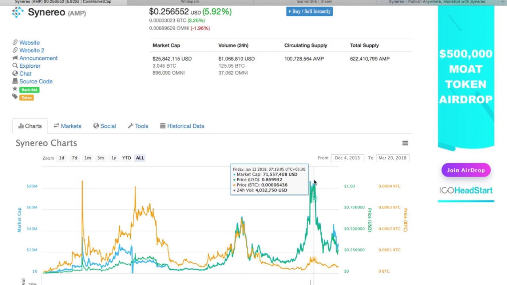Edit the From date field

click(x=347, y=158)
